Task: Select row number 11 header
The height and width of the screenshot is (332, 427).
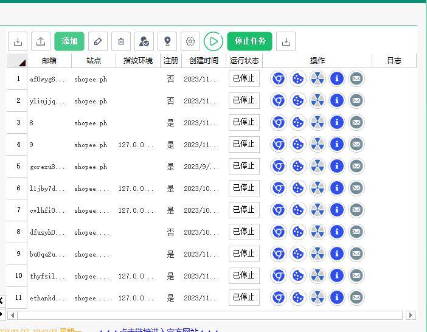Action: [x=18, y=297]
